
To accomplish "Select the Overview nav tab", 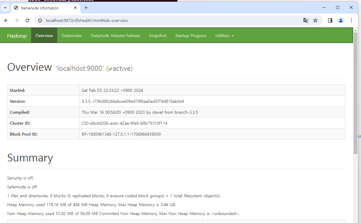I will click(44, 36).
